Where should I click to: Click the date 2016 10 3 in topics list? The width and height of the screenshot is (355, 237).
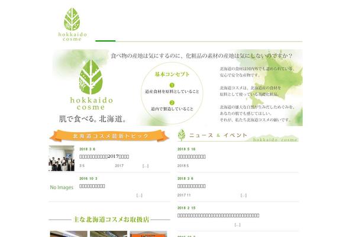[x=88, y=178]
